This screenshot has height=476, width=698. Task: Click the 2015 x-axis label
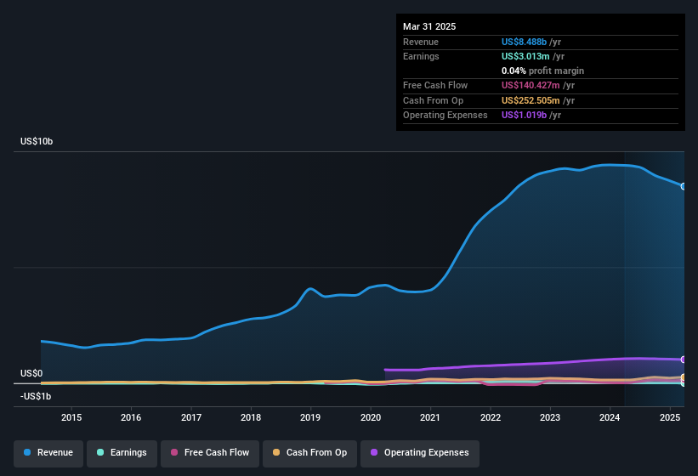pyautogui.click(x=71, y=417)
